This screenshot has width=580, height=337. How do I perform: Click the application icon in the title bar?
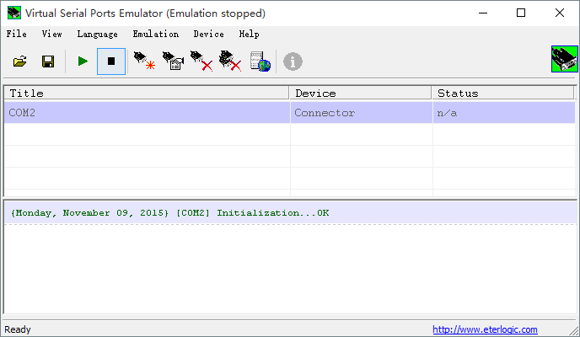tap(14, 13)
